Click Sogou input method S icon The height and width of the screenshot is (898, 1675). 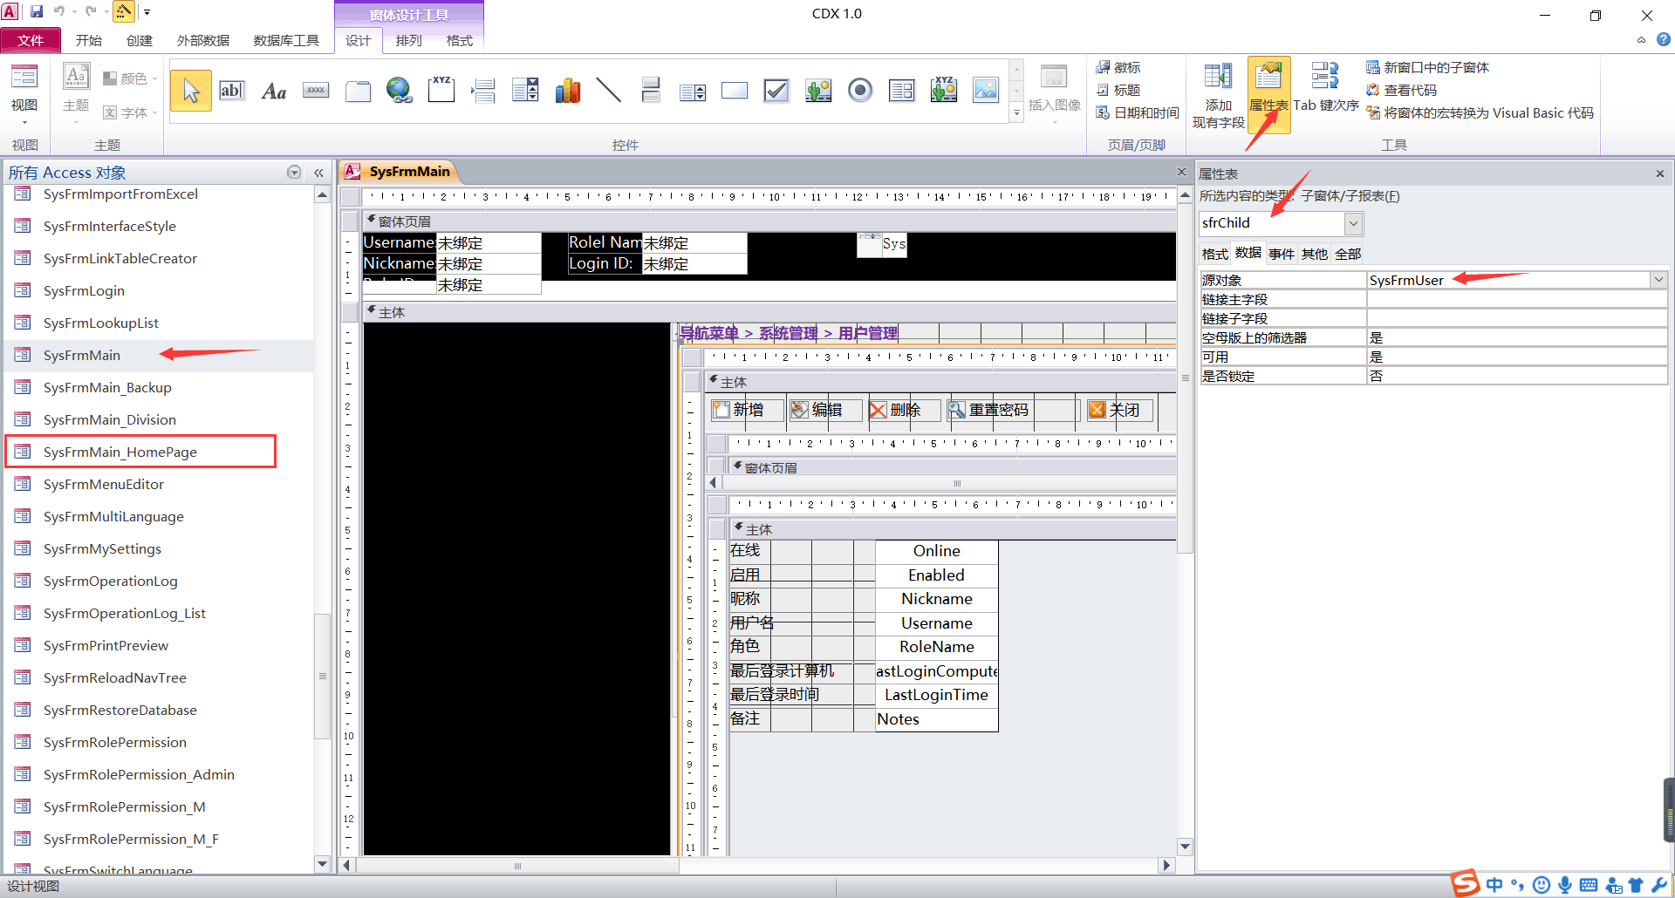[x=1466, y=883]
